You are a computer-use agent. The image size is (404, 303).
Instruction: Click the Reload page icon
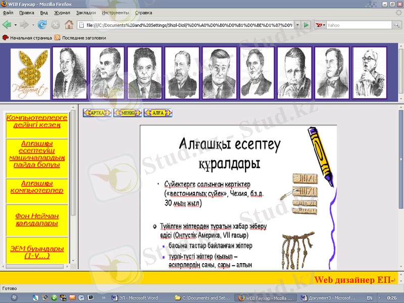pos(42,24)
